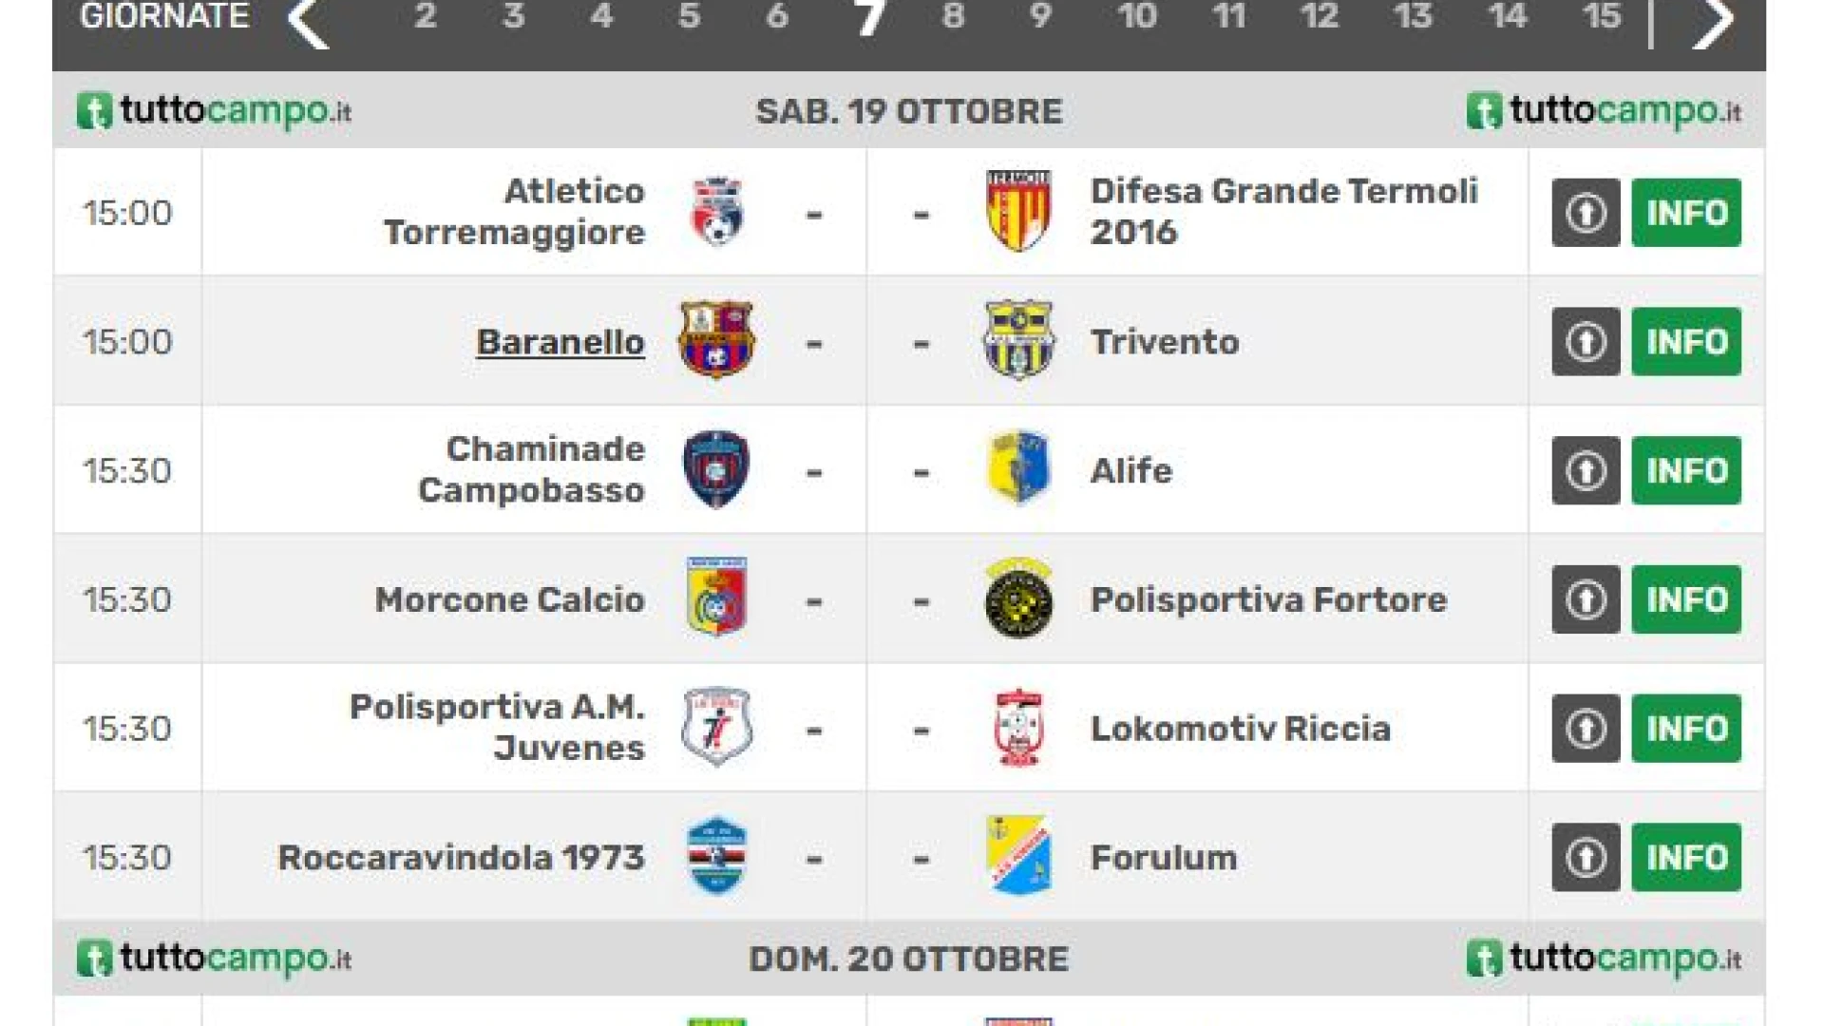Click the Lokomotiv Riccia team logo
Viewport: 1824px width, 1026px height.
[1018, 728]
